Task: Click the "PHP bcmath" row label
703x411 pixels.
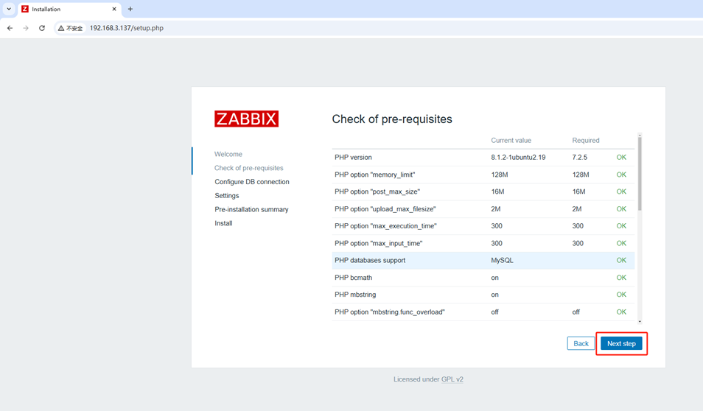Action: click(x=353, y=278)
